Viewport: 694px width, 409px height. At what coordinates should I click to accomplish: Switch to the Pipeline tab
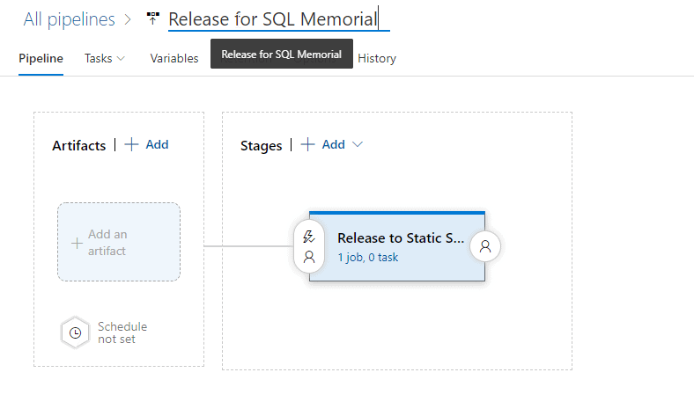(41, 58)
